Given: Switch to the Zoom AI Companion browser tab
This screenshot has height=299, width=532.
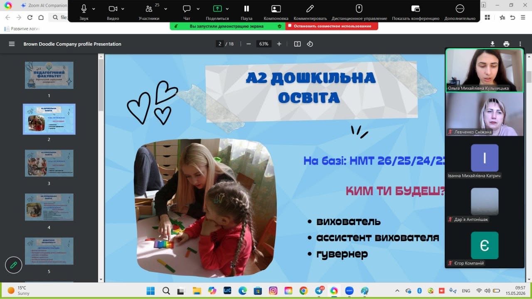Looking at the screenshot, I should tap(44, 5).
